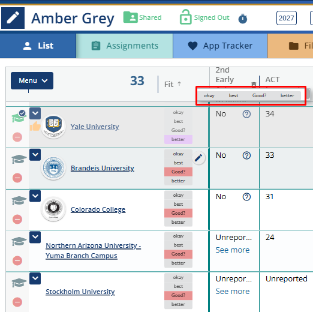Select 'best' in the Fit filter popup

coord(233,95)
